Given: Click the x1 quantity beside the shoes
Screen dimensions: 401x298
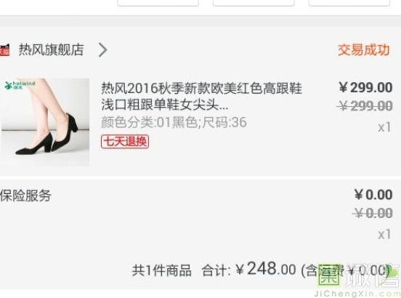Looking at the screenshot, I should [x=384, y=127].
